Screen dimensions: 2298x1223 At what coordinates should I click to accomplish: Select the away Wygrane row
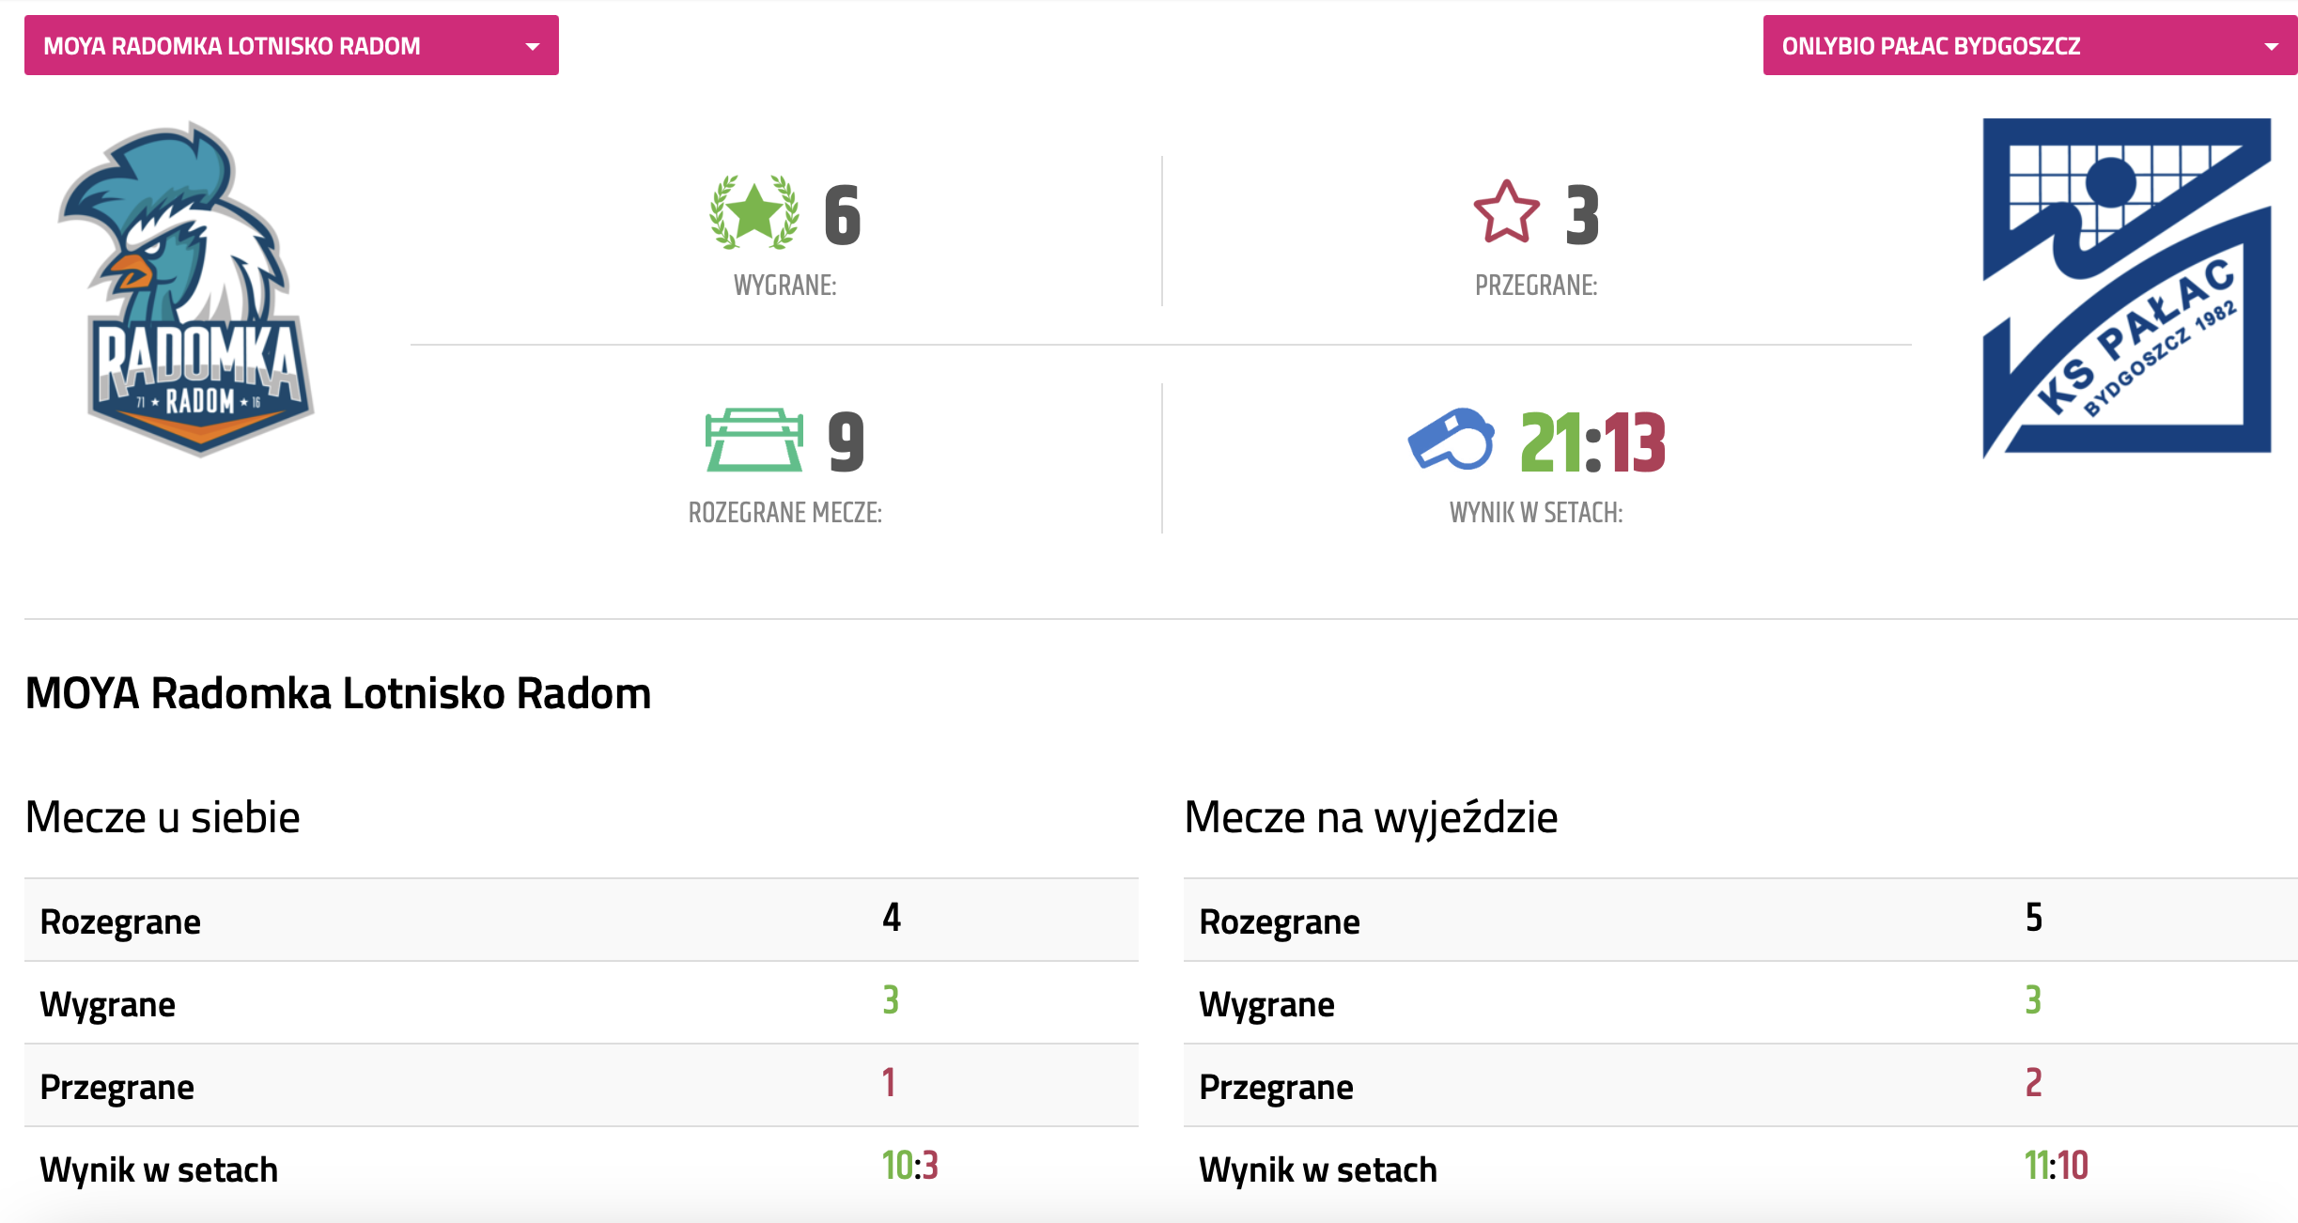pos(1740,1002)
